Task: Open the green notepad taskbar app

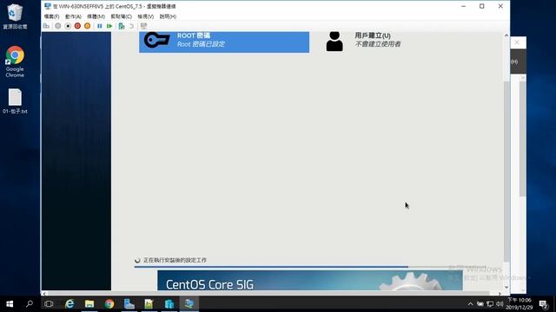Action: [149, 304]
